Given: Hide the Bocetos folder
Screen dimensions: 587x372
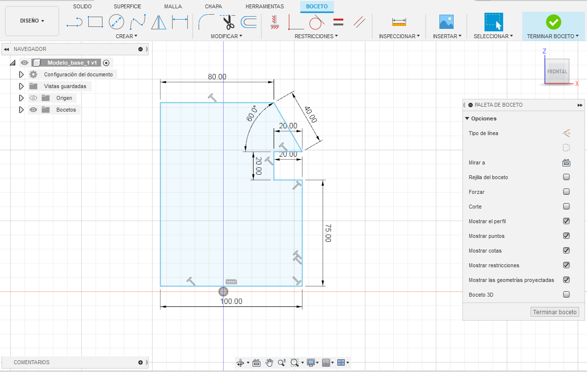Looking at the screenshot, I should pyautogui.click(x=33, y=110).
